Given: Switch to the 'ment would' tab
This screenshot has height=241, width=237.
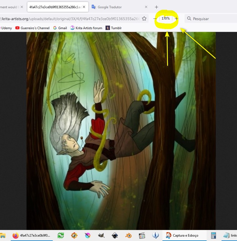Looking at the screenshot, I should (x=12, y=7).
